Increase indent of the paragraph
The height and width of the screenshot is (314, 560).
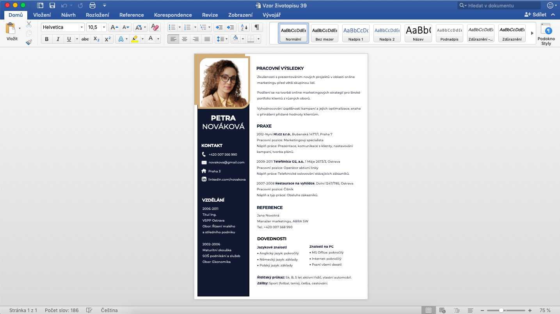coord(231,27)
